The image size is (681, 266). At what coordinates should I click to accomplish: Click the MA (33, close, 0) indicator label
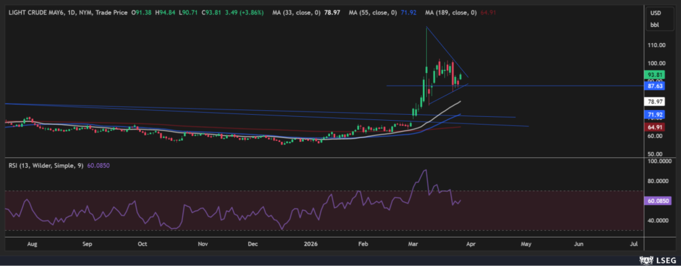tap(297, 13)
